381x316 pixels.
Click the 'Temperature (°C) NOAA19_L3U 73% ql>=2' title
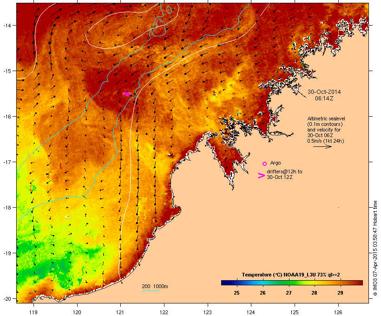(x=291, y=275)
